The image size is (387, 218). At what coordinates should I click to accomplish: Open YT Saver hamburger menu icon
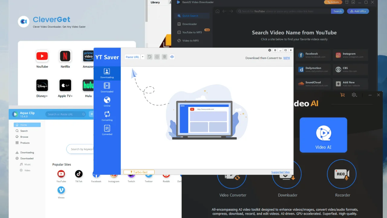[x=275, y=50]
